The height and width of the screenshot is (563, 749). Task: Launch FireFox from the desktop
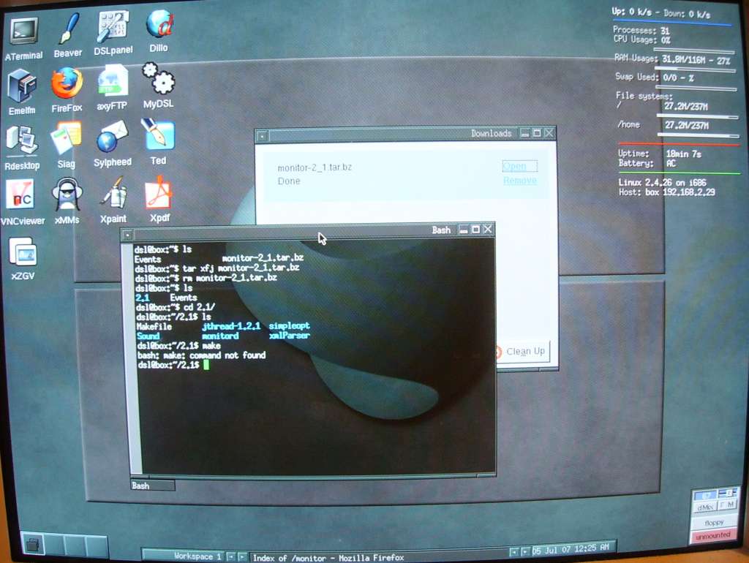click(67, 83)
